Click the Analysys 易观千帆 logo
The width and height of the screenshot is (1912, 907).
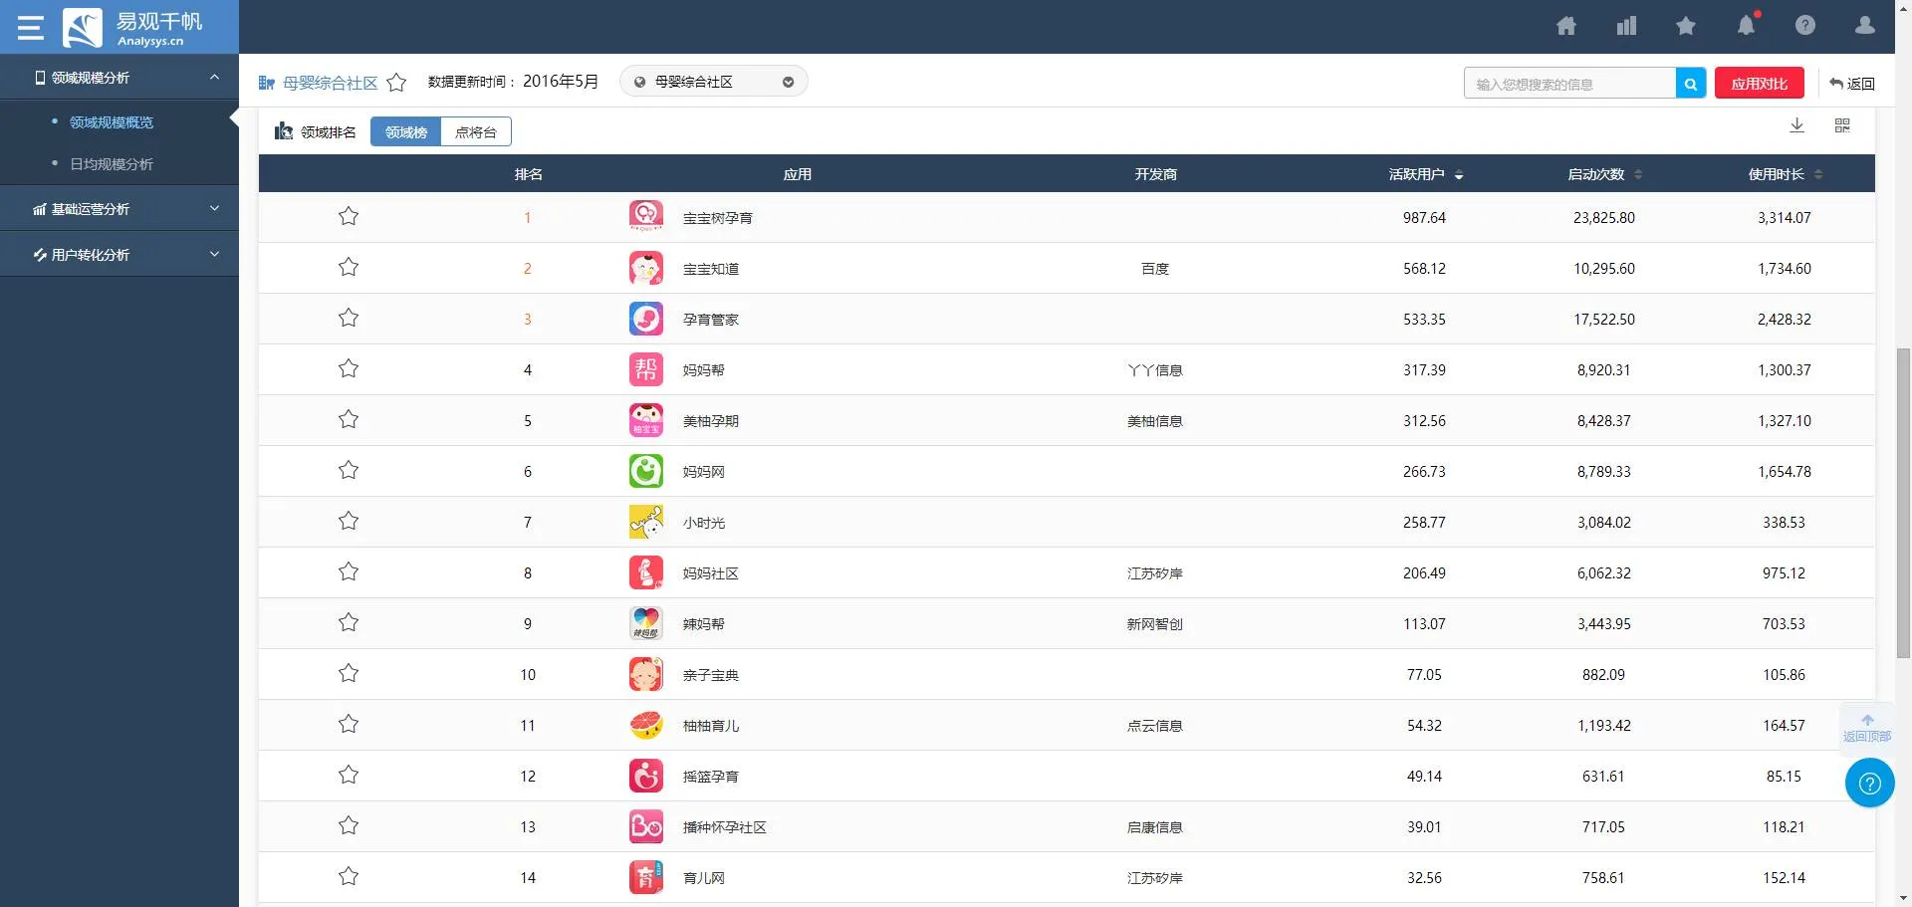pyautogui.click(x=132, y=27)
